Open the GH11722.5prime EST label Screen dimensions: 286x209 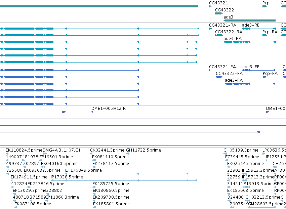click(144, 150)
